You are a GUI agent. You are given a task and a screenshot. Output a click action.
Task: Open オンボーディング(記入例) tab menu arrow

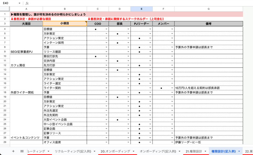coord(180,151)
